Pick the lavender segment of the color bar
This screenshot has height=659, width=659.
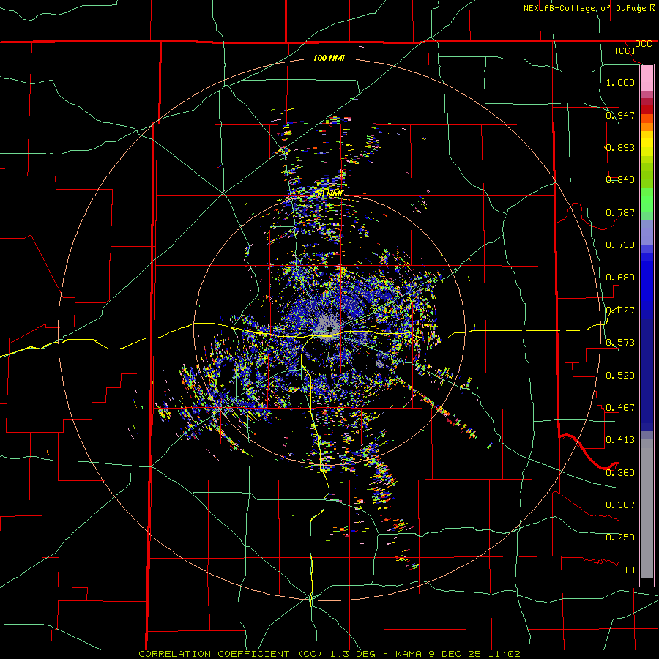(x=647, y=232)
